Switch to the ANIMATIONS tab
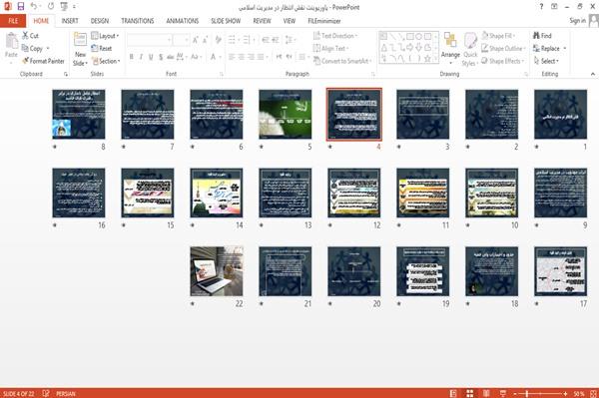The image size is (599, 398). pos(183,21)
